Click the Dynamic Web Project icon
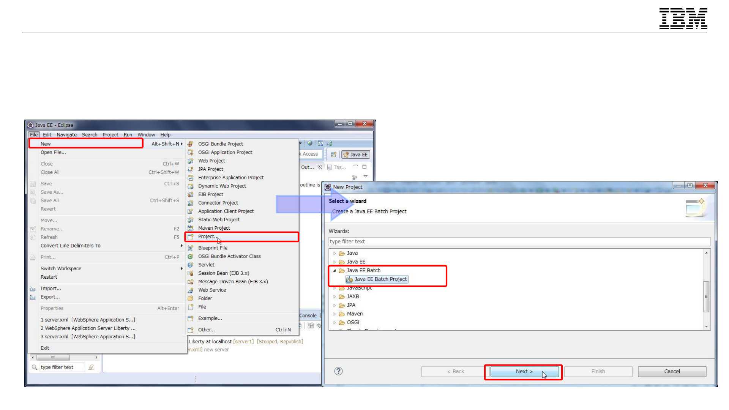This screenshot has width=729, height=410. tap(191, 186)
